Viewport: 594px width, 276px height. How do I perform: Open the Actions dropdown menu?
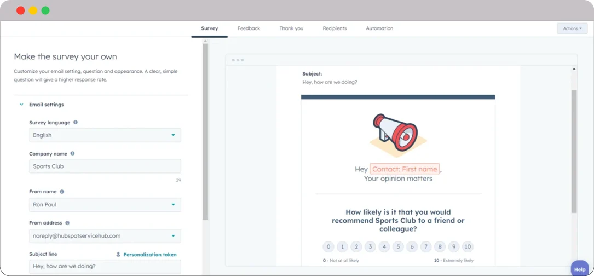coord(572,28)
